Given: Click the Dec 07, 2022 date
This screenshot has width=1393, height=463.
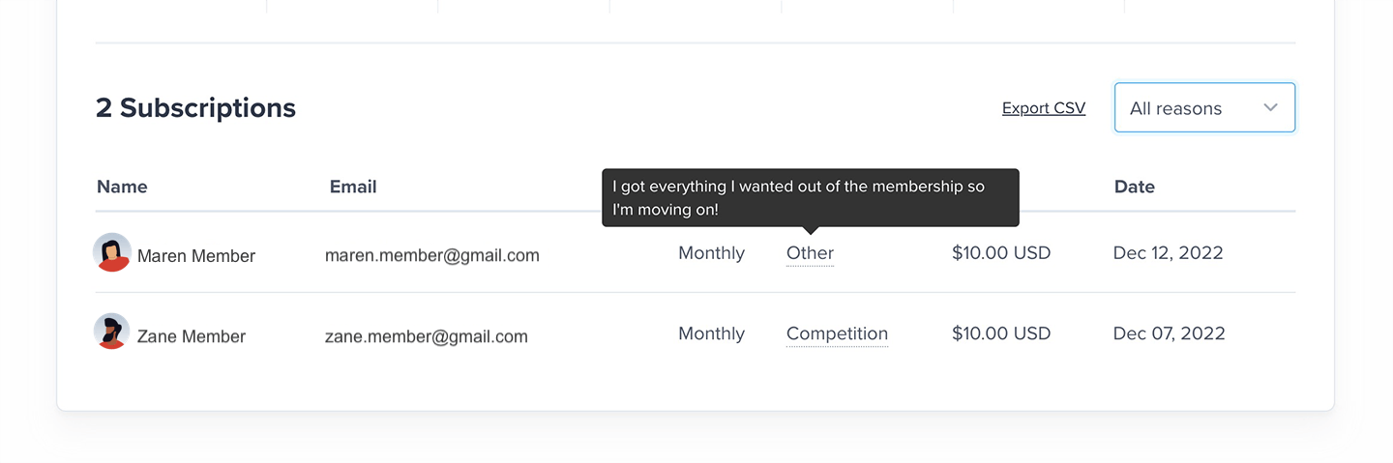Looking at the screenshot, I should pos(1169,333).
